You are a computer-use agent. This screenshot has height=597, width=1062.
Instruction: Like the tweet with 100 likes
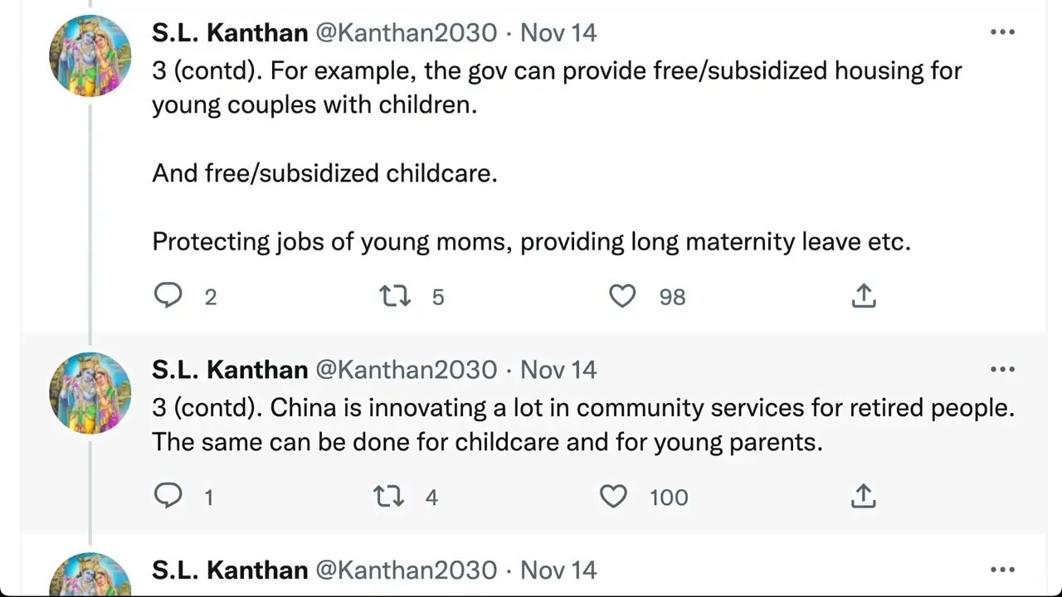[x=613, y=497]
